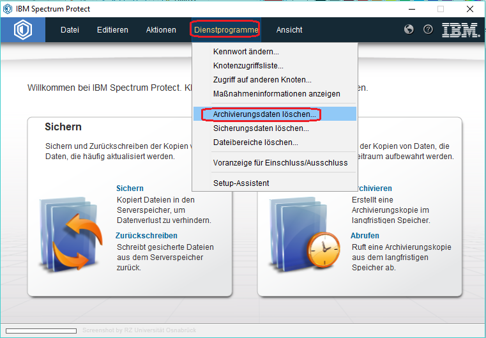The image size is (486, 338).
Task: Launch the Setup-Assistent
Action: [241, 183]
